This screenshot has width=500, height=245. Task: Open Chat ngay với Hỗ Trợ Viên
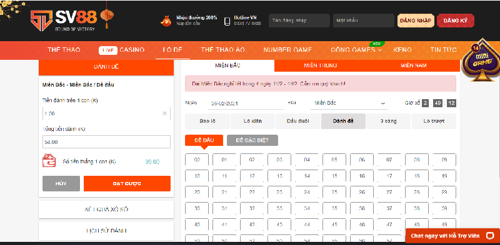coord(452,236)
